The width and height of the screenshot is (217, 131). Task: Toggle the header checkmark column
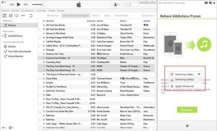point(44,21)
